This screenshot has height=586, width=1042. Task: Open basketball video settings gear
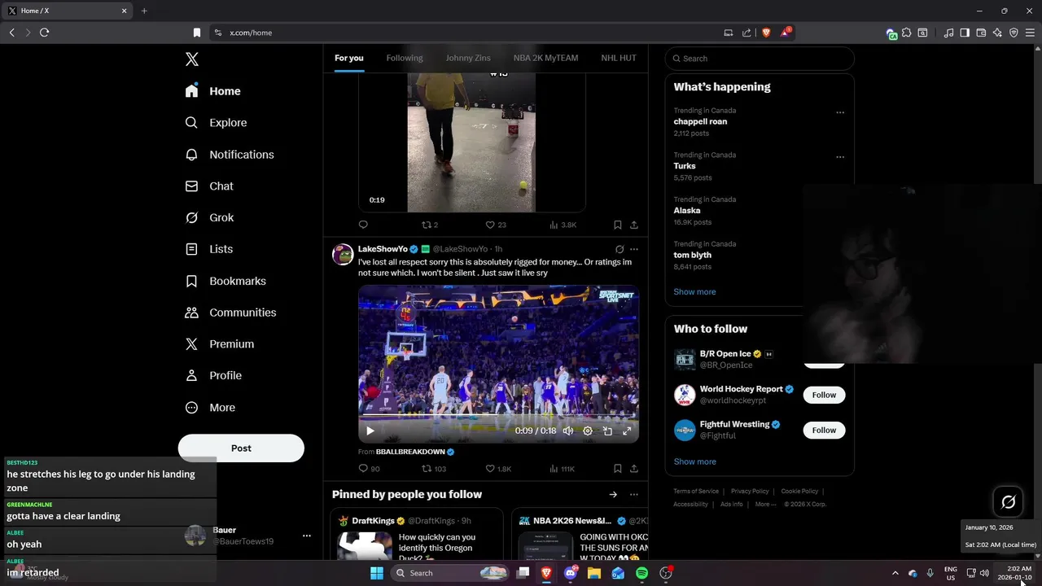pyautogui.click(x=588, y=431)
